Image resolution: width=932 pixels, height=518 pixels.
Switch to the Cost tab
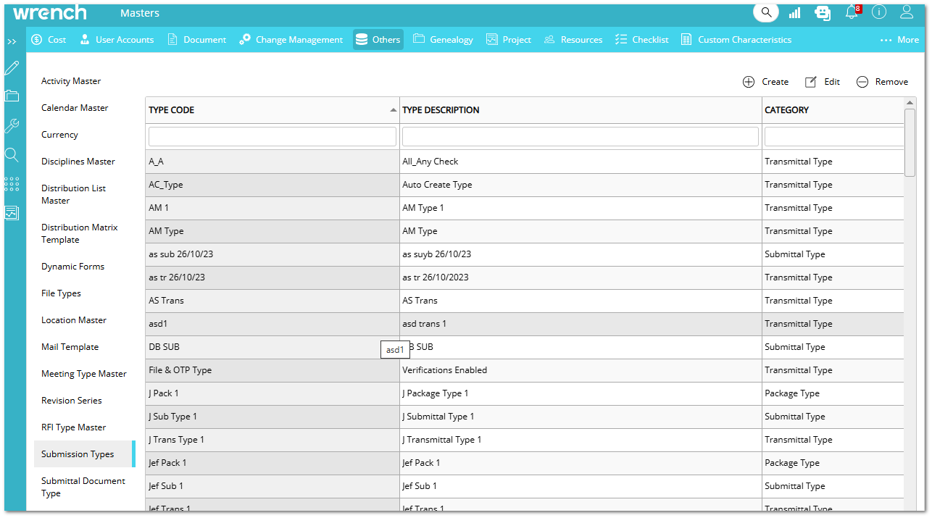[x=49, y=40]
